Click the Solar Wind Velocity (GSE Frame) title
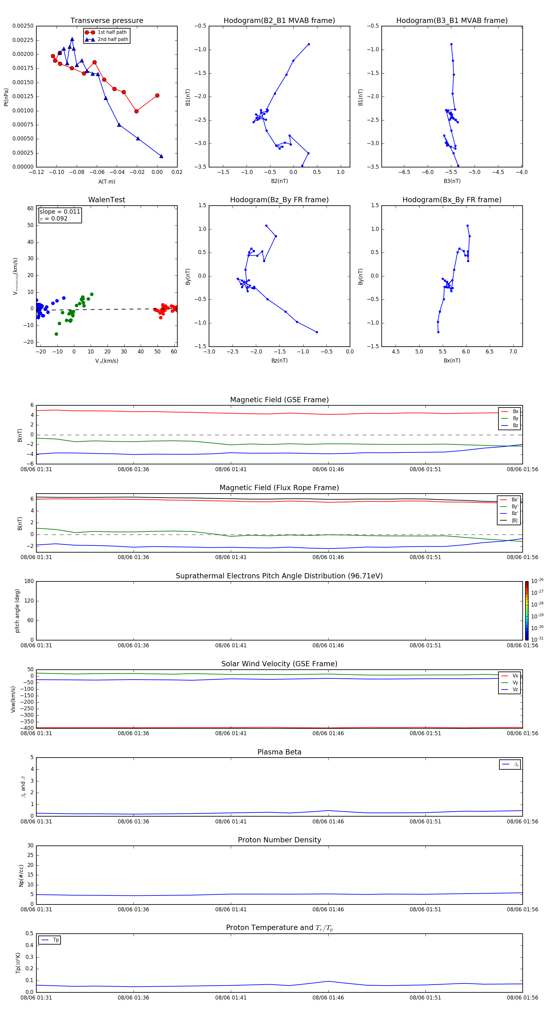This screenshot has width=559, height=1025. (x=279, y=664)
